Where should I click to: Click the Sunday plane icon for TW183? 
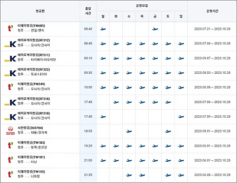(181, 146)
